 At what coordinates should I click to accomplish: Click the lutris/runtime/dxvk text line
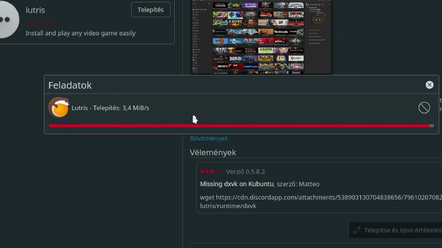tap(228, 206)
